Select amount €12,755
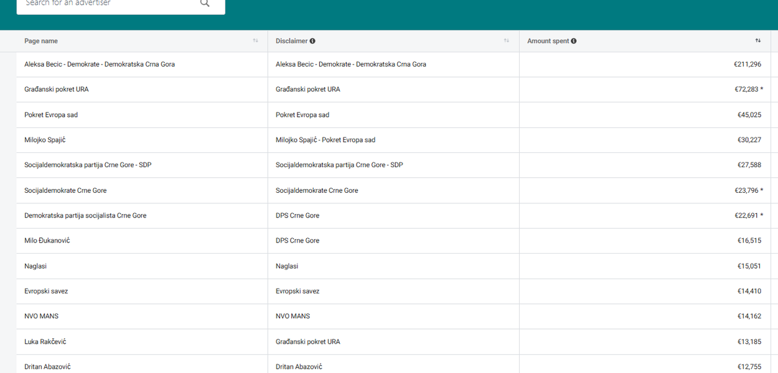 tap(749, 367)
